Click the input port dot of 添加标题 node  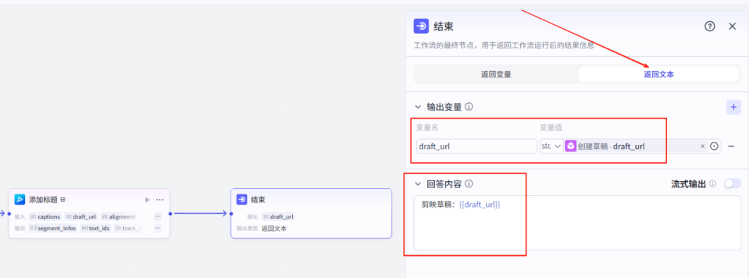pos(9,214)
